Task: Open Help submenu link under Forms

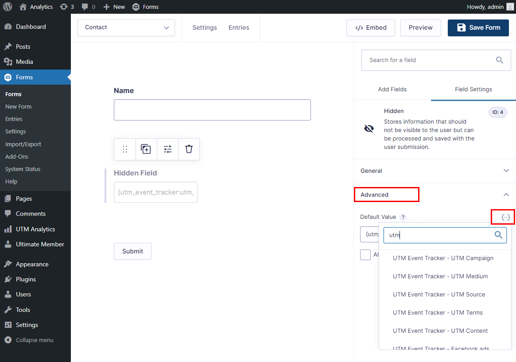Action: (11, 181)
